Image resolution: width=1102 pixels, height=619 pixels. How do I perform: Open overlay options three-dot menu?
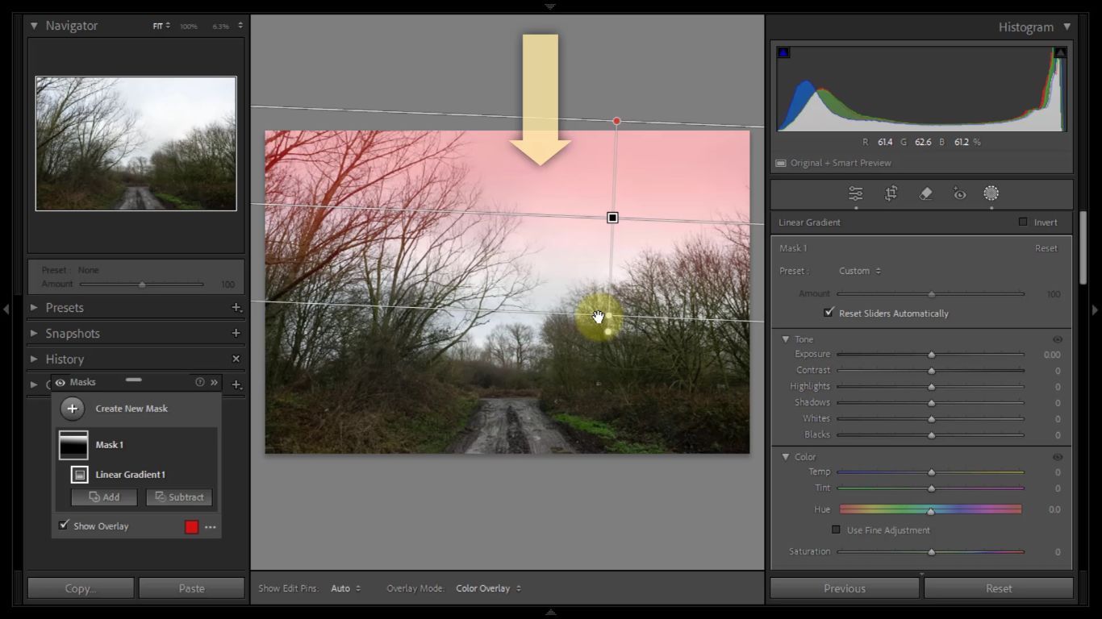211,527
